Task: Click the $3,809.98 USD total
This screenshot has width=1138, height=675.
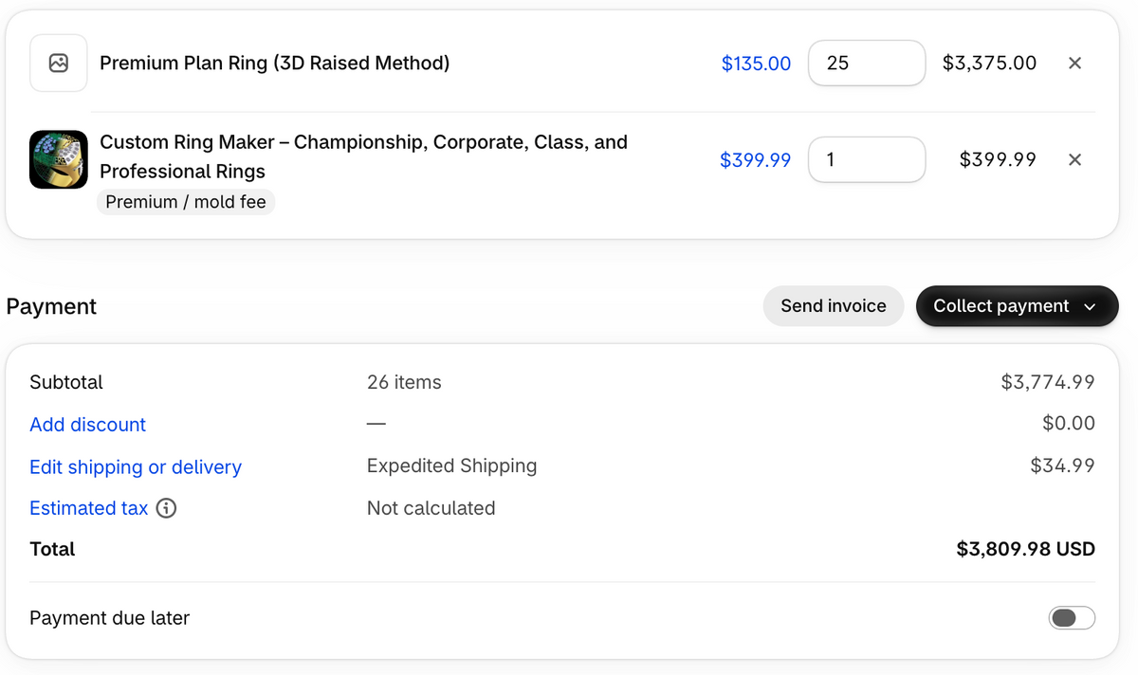Action: pyautogui.click(x=1025, y=549)
